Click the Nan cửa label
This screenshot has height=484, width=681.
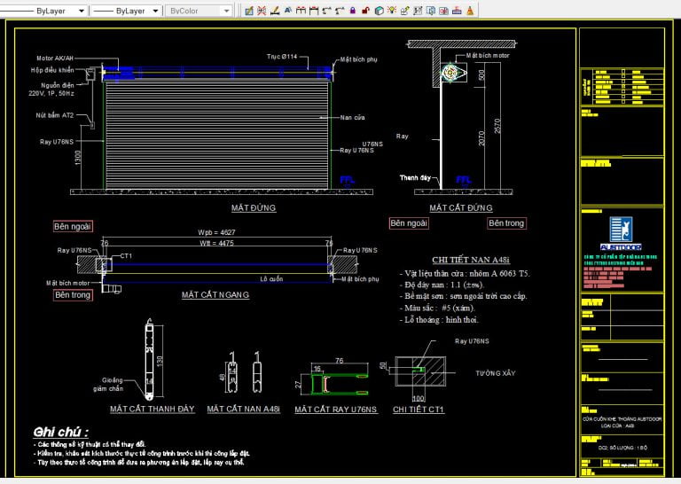coord(352,118)
